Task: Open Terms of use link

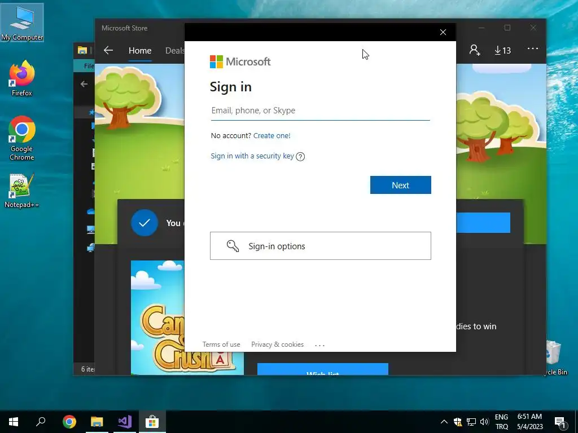Action: [221, 344]
